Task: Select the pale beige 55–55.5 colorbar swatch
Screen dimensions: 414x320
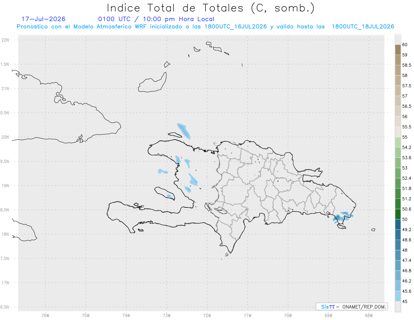Action: (x=398, y=132)
